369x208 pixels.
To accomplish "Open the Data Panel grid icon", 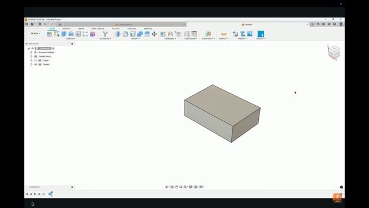I will pyautogui.click(x=27, y=24).
